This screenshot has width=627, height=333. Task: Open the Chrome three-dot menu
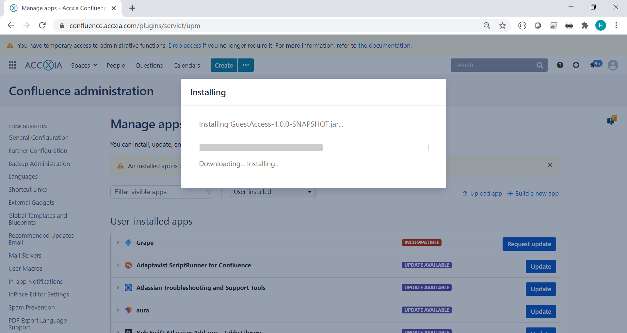(616, 25)
